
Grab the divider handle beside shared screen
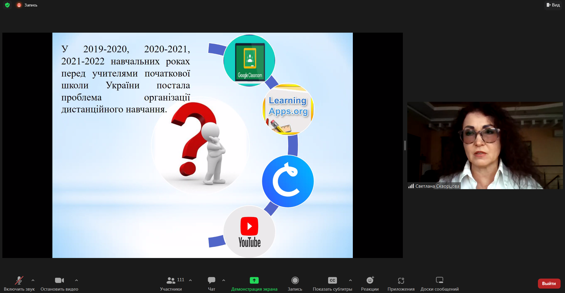[x=405, y=145]
